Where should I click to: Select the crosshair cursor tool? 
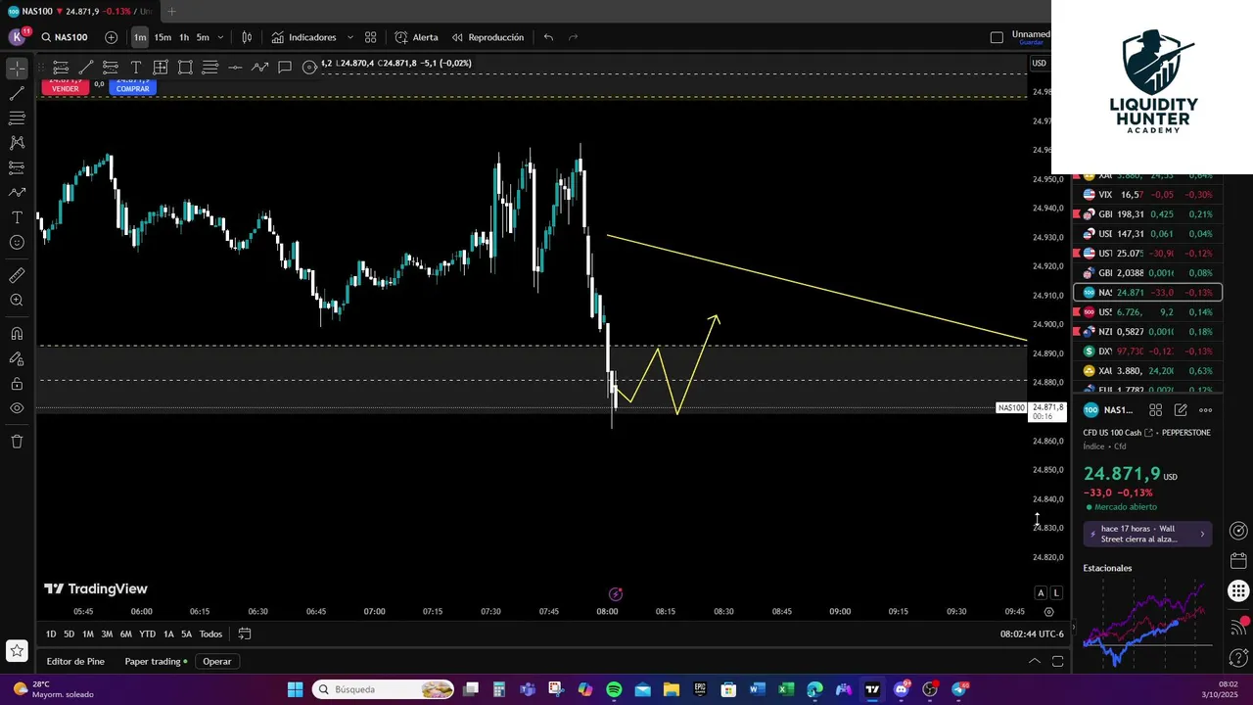[x=17, y=69]
